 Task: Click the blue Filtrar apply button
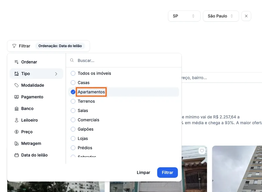tap(167, 173)
